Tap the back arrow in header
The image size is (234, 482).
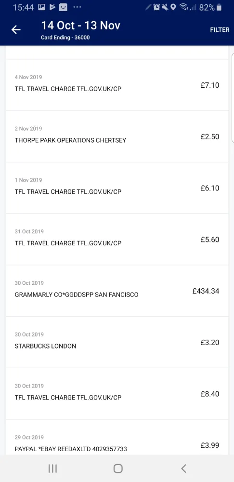(x=16, y=29)
